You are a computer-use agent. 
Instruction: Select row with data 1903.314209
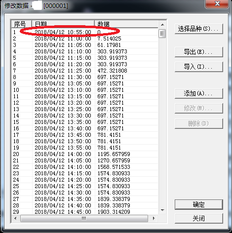coord(85,211)
